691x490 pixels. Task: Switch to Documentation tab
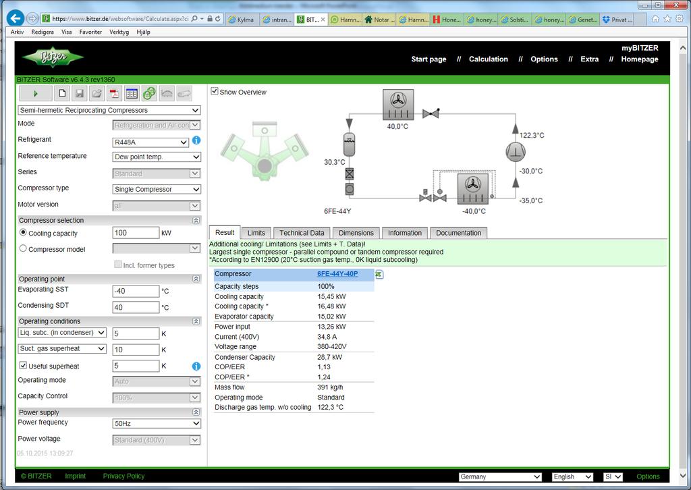pyautogui.click(x=458, y=233)
